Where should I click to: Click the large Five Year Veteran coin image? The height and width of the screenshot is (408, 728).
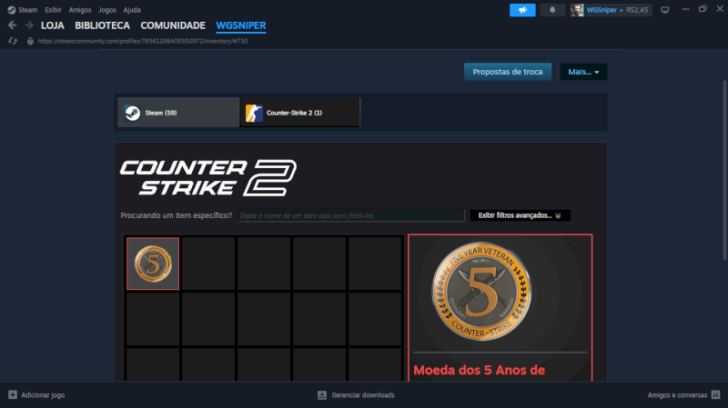[482, 291]
